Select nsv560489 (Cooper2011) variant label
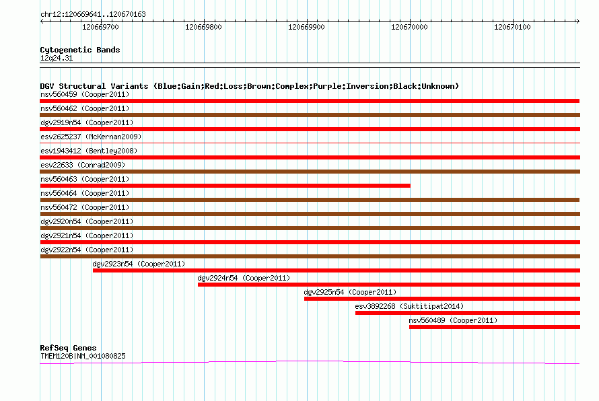The image size is (599, 401). click(x=453, y=320)
